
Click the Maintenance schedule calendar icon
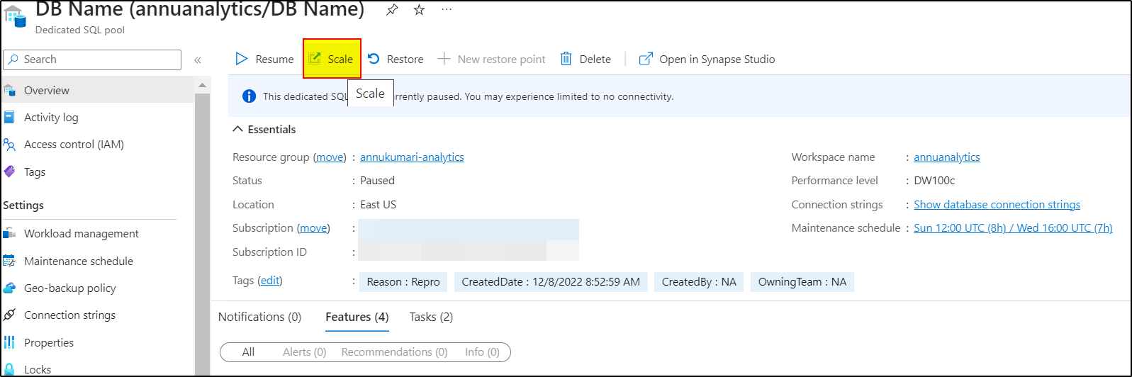pos(9,261)
